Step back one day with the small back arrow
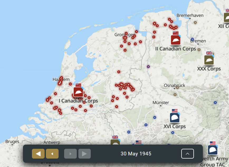 click(x=52, y=154)
